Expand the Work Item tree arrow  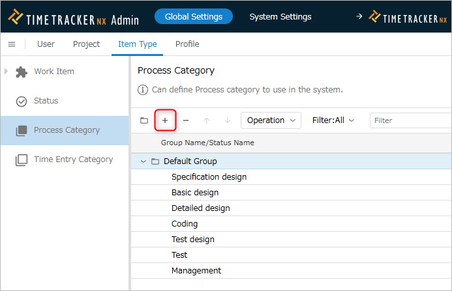tap(6, 71)
